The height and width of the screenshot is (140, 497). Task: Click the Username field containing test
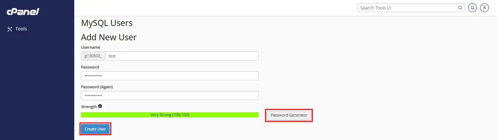tap(182, 56)
